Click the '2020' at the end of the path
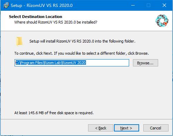This screenshot has height=136, width=173. (x=81, y=63)
